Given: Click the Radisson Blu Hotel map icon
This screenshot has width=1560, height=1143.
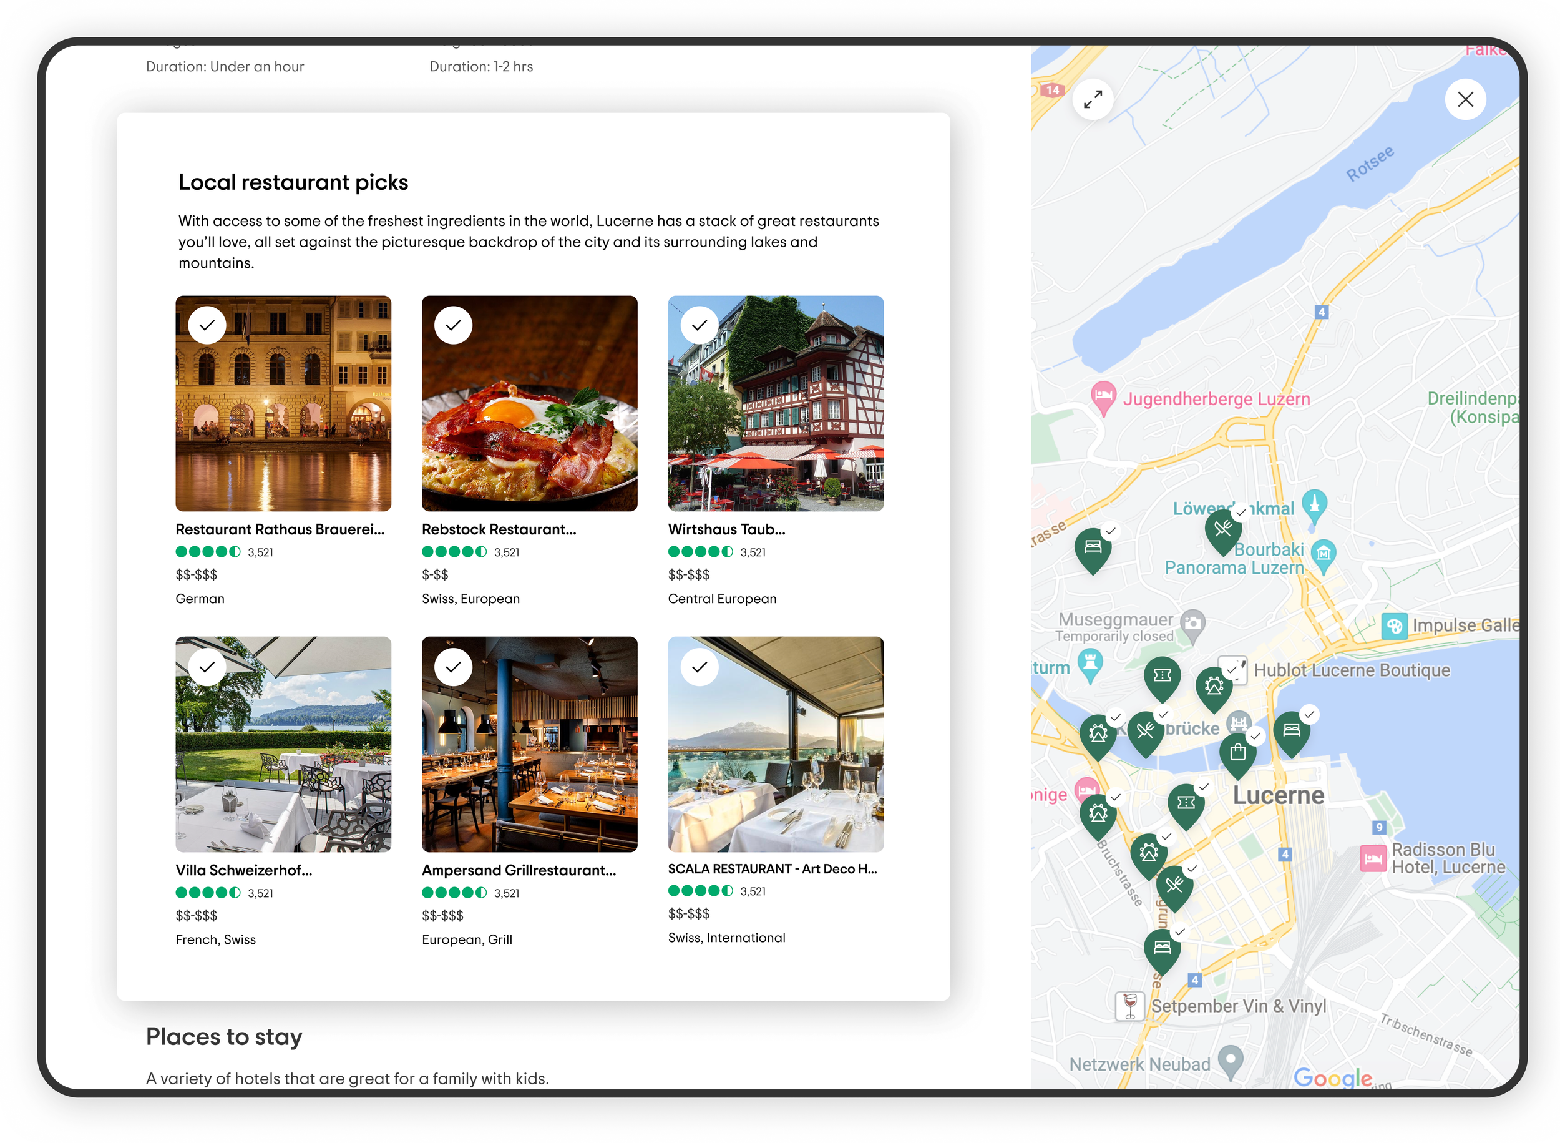Looking at the screenshot, I should pos(1373,858).
